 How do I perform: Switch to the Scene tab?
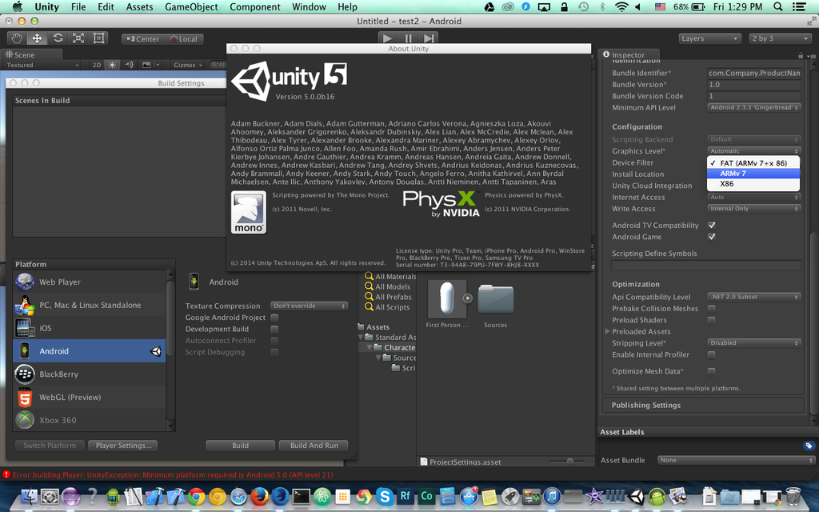tap(31, 55)
